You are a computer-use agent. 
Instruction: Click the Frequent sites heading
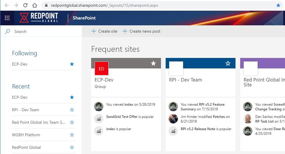[x=115, y=49]
